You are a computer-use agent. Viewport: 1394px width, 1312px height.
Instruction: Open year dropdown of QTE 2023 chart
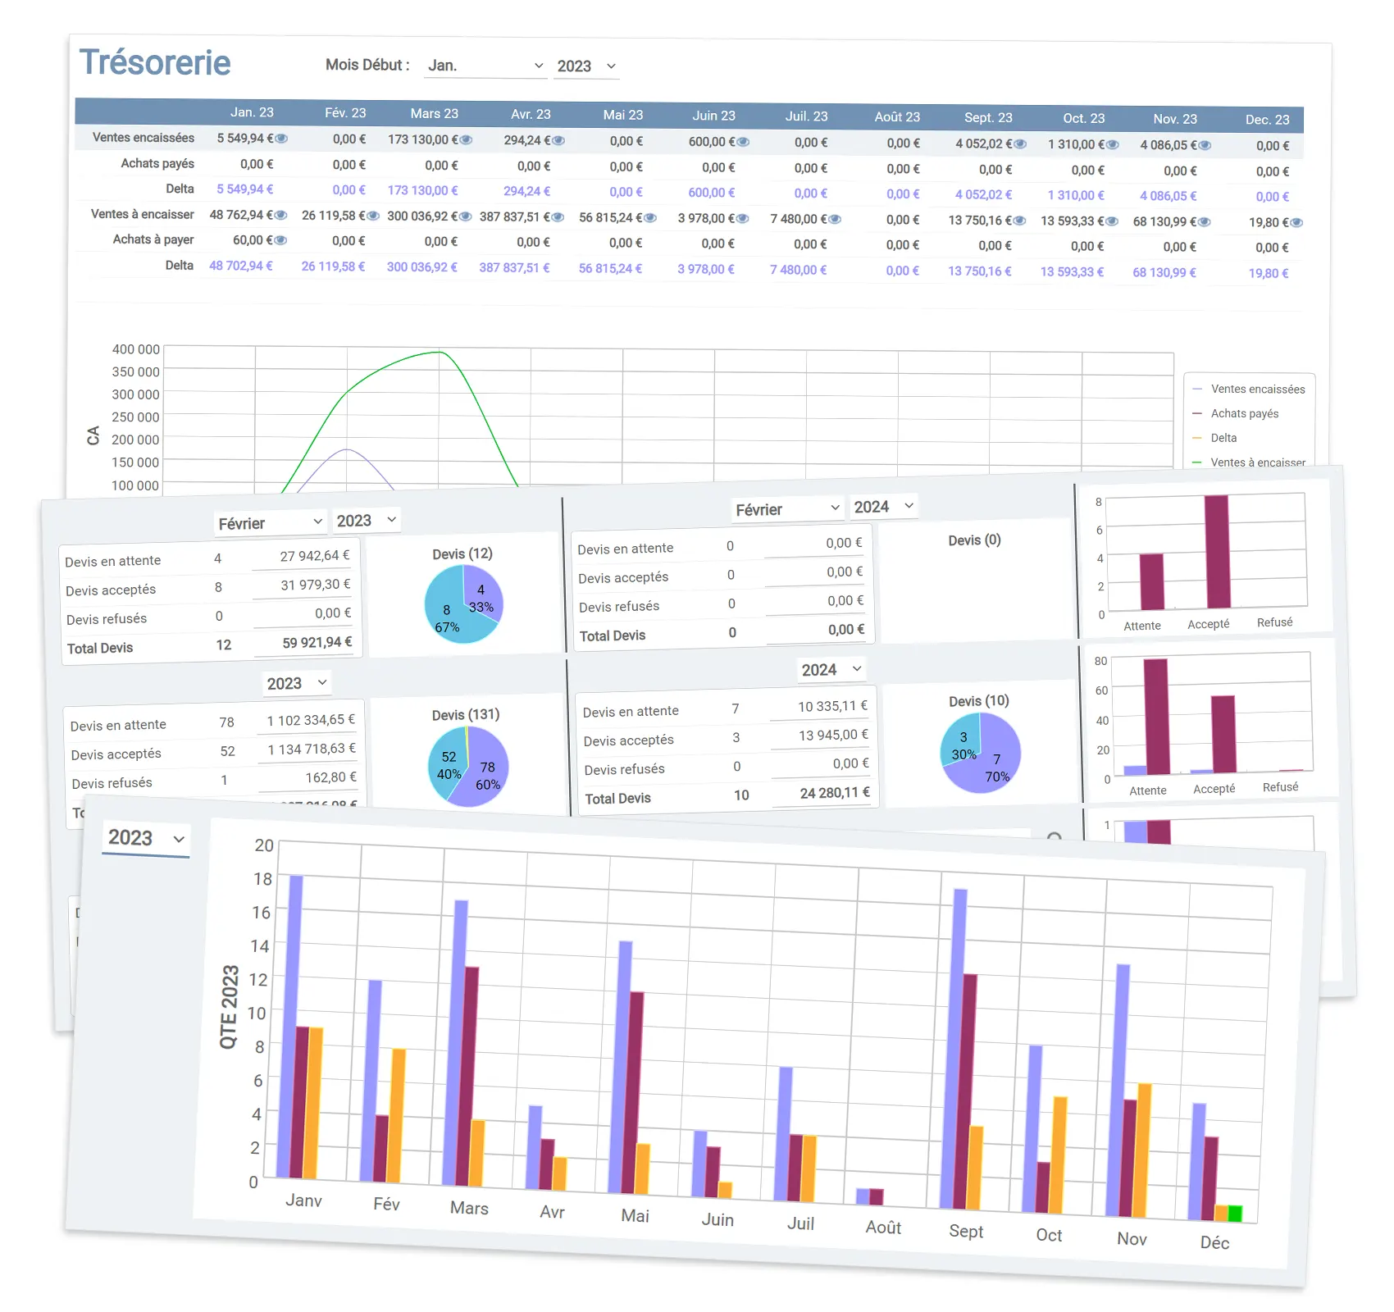pos(146,838)
